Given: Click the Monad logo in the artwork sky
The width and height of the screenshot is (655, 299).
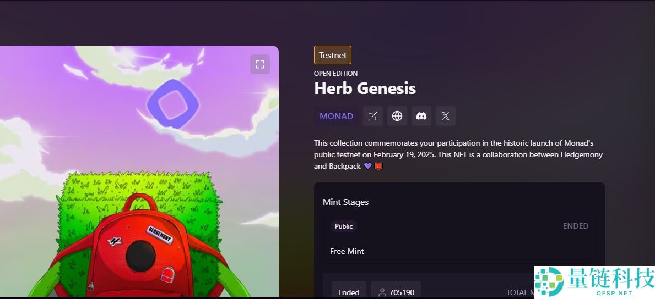Looking at the screenshot, I should 172,104.
